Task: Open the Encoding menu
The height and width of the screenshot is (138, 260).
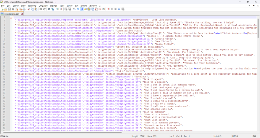Action: 32,6
